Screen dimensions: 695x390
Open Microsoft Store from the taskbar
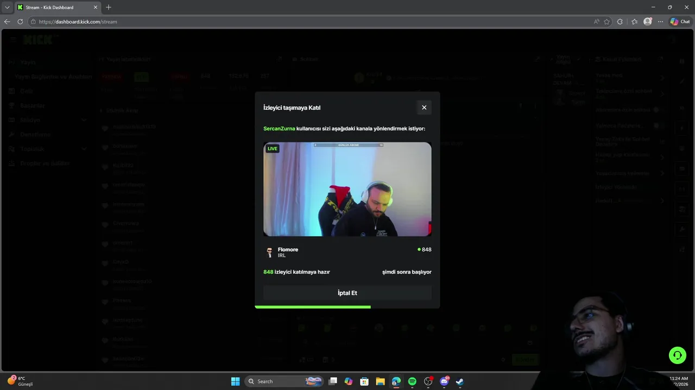pyautogui.click(x=364, y=381)
